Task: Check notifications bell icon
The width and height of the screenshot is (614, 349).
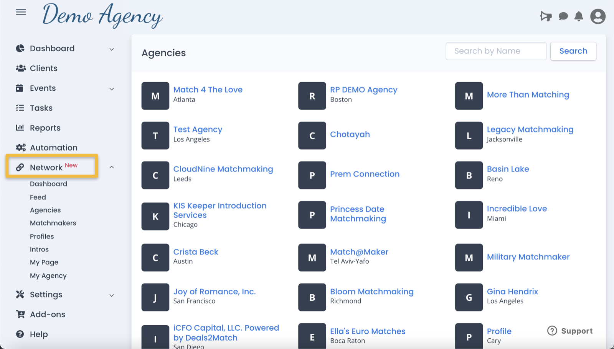Action: point(579,16)
